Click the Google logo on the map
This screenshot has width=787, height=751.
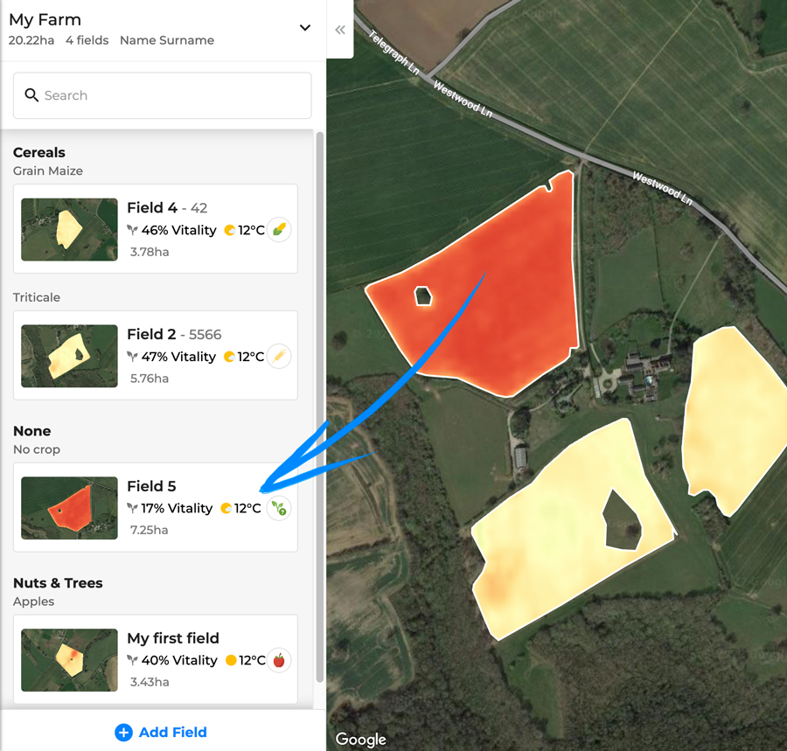point(360,739)
